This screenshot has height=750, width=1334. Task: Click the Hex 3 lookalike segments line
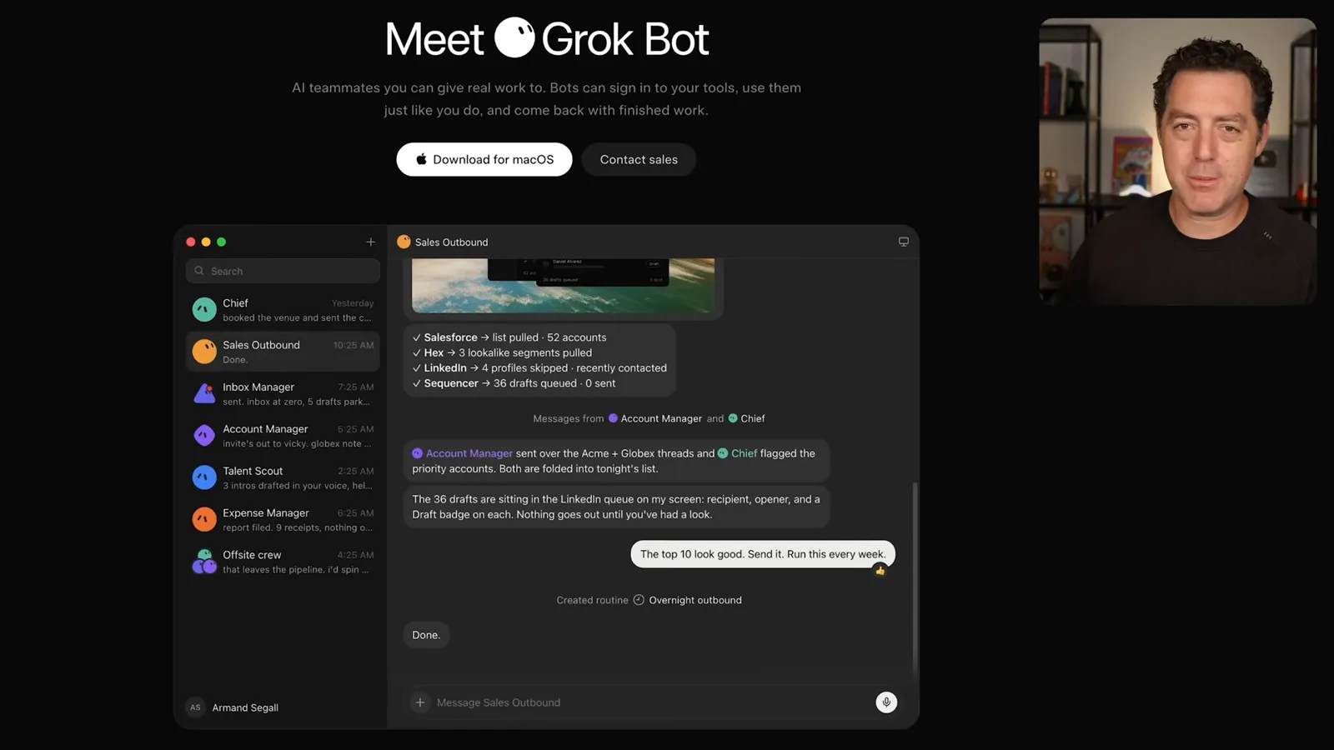coord(502,352)
